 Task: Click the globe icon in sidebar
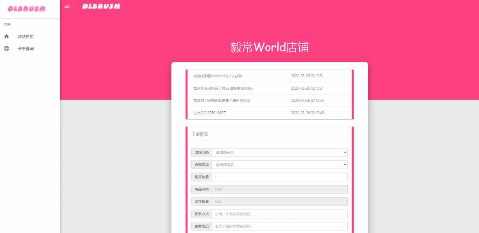click(x=6, y=49)
